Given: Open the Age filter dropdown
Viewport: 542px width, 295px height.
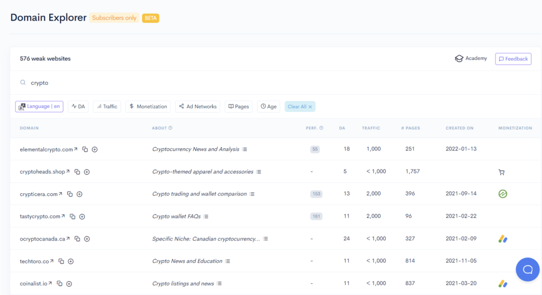Looking at the screenshot, I should (268, 106).
